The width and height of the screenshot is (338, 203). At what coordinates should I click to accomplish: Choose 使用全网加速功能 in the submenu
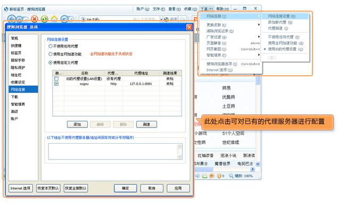285,43
